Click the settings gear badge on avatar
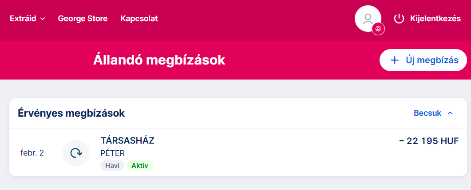 point(378,29)
